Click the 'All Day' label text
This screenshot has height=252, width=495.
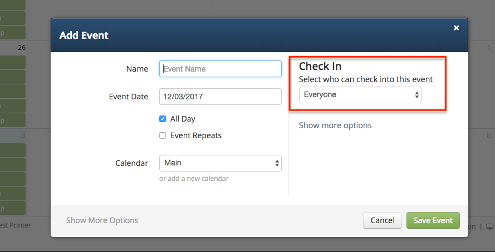coord(183,119)
